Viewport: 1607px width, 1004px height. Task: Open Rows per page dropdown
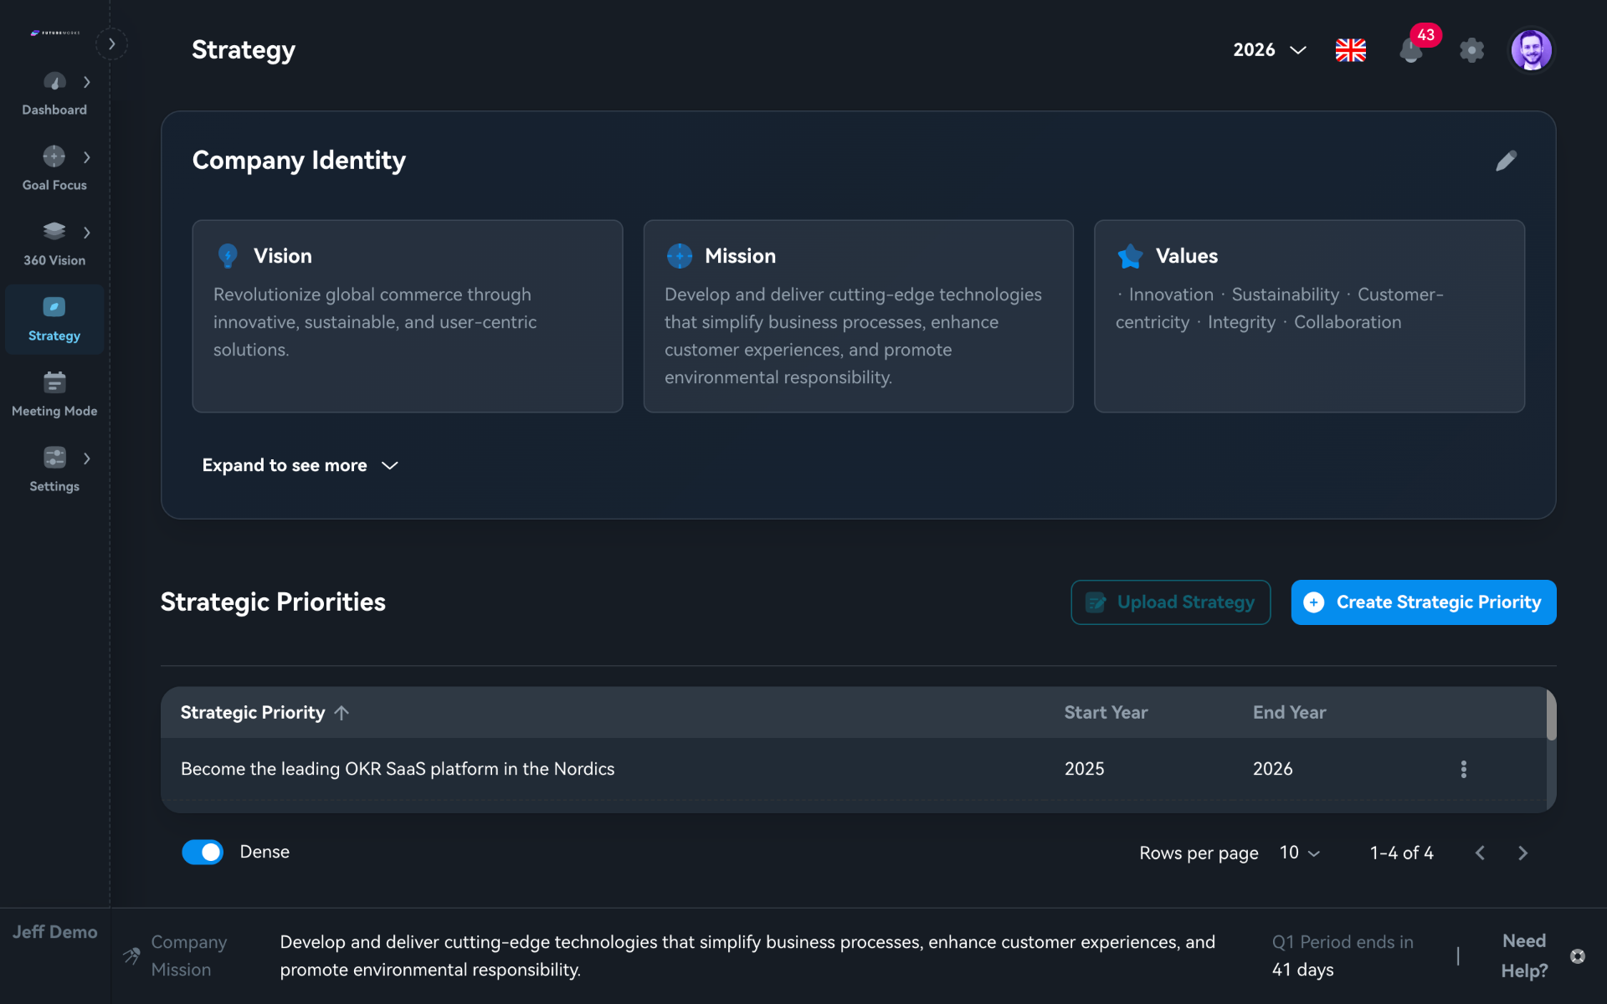(x=1299, y=853)
